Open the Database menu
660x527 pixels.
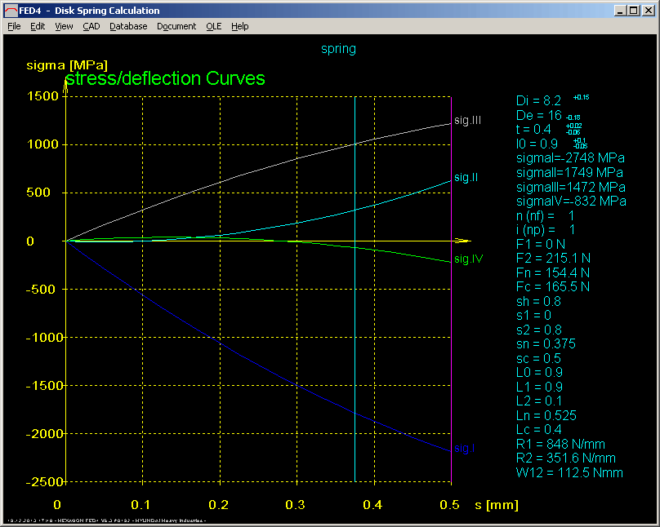(128, 26)
